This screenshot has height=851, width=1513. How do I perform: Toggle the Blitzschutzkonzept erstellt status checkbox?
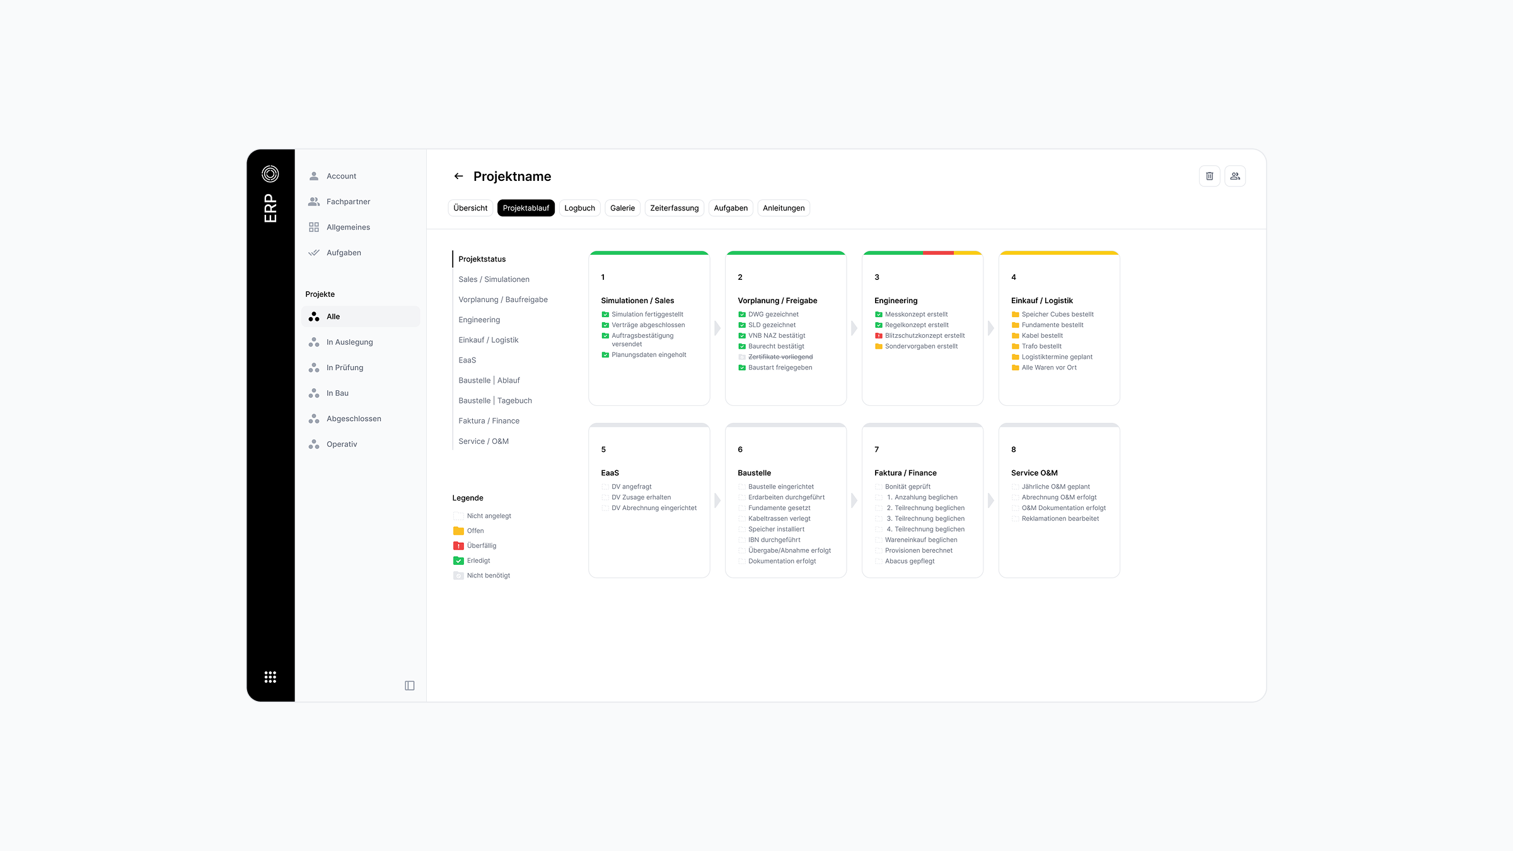click(x=878, y=336)
